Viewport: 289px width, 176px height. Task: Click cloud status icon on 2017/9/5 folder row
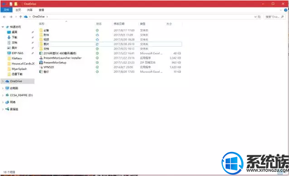coord(97,35)
